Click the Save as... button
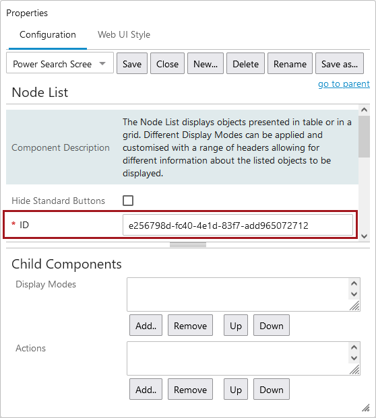The height and width of the screenshot is (418, 376). [x=340, y=64]
